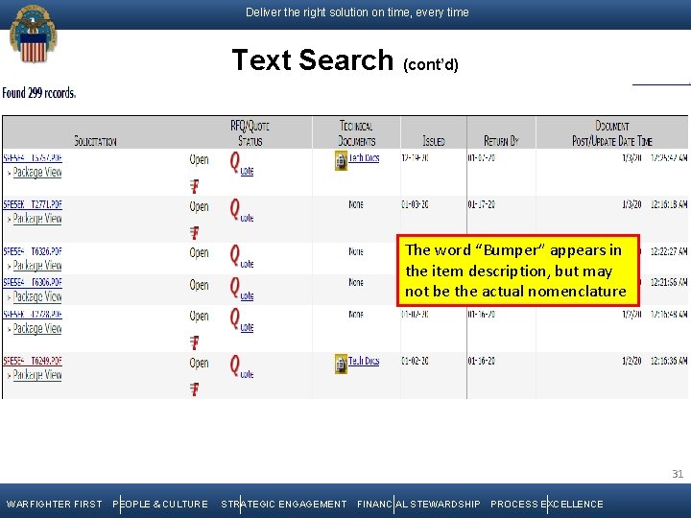Image resolution: width=691 pixels, height=518 pixels.
Task: Click the red F icon in the first result row
Action: tap(194, 186)
